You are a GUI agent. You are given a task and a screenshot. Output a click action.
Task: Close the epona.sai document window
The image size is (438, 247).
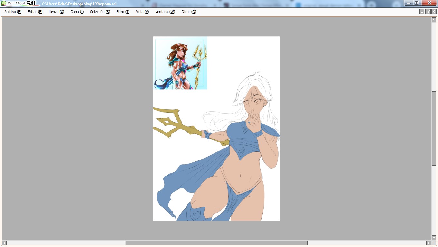pos(434,12)
